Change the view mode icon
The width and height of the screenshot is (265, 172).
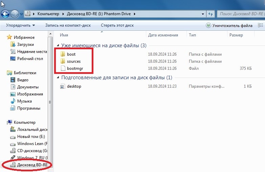[261, 25]
